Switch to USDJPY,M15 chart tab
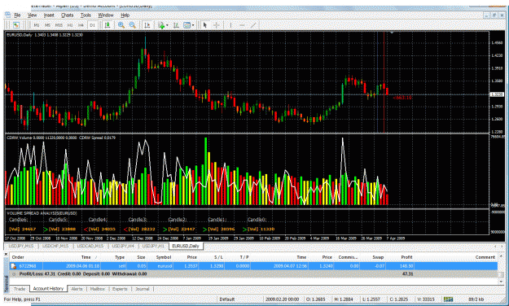The height and width of the screenshot is (306, 509). pos(21,246)
